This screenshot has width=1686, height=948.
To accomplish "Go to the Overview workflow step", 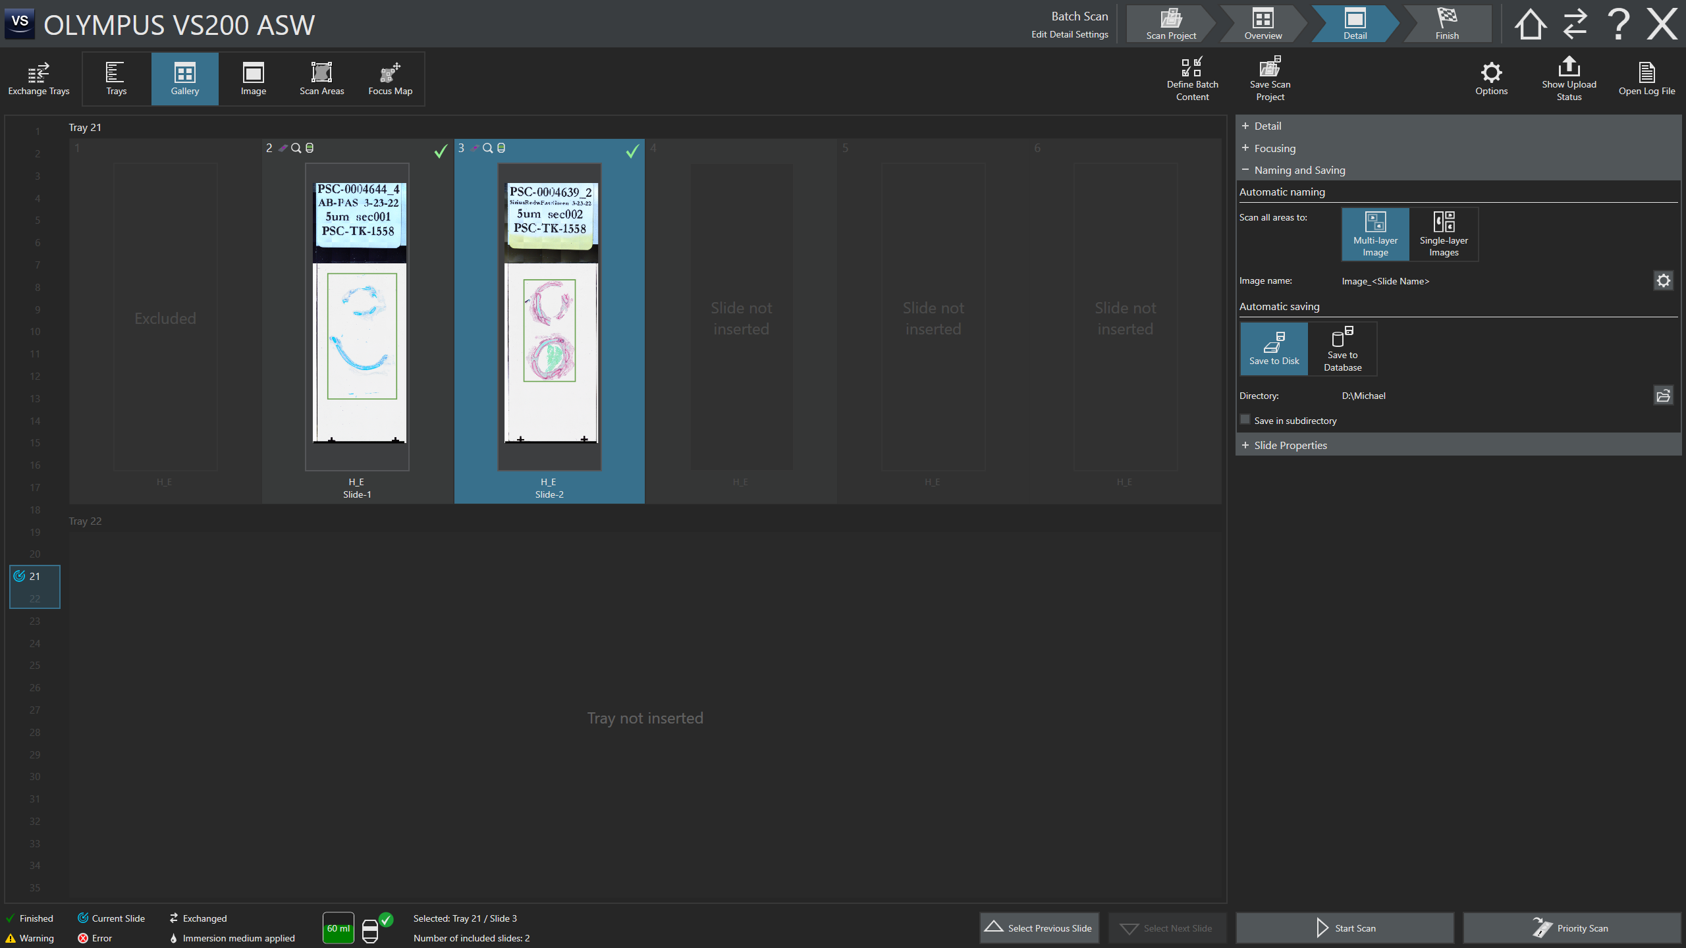I will coord(1263,24).
